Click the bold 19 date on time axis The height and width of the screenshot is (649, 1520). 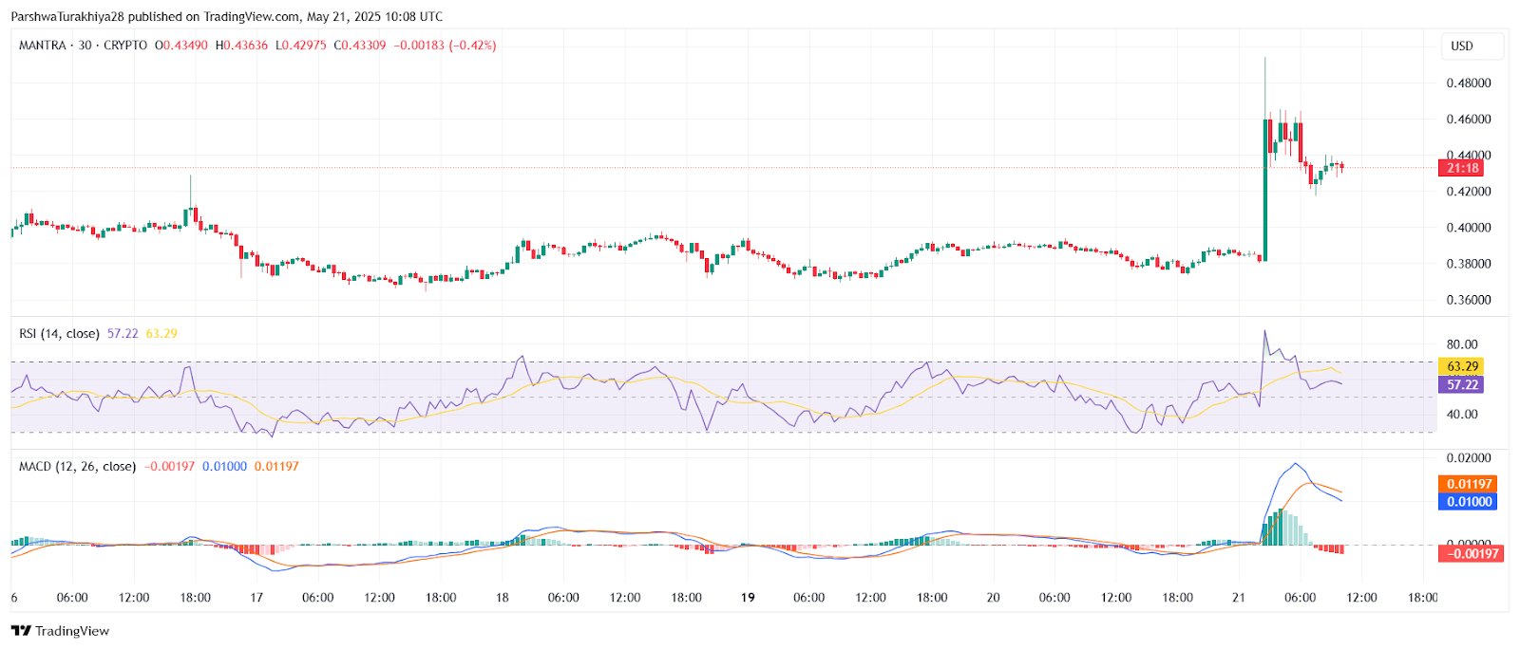click(748, 598)
